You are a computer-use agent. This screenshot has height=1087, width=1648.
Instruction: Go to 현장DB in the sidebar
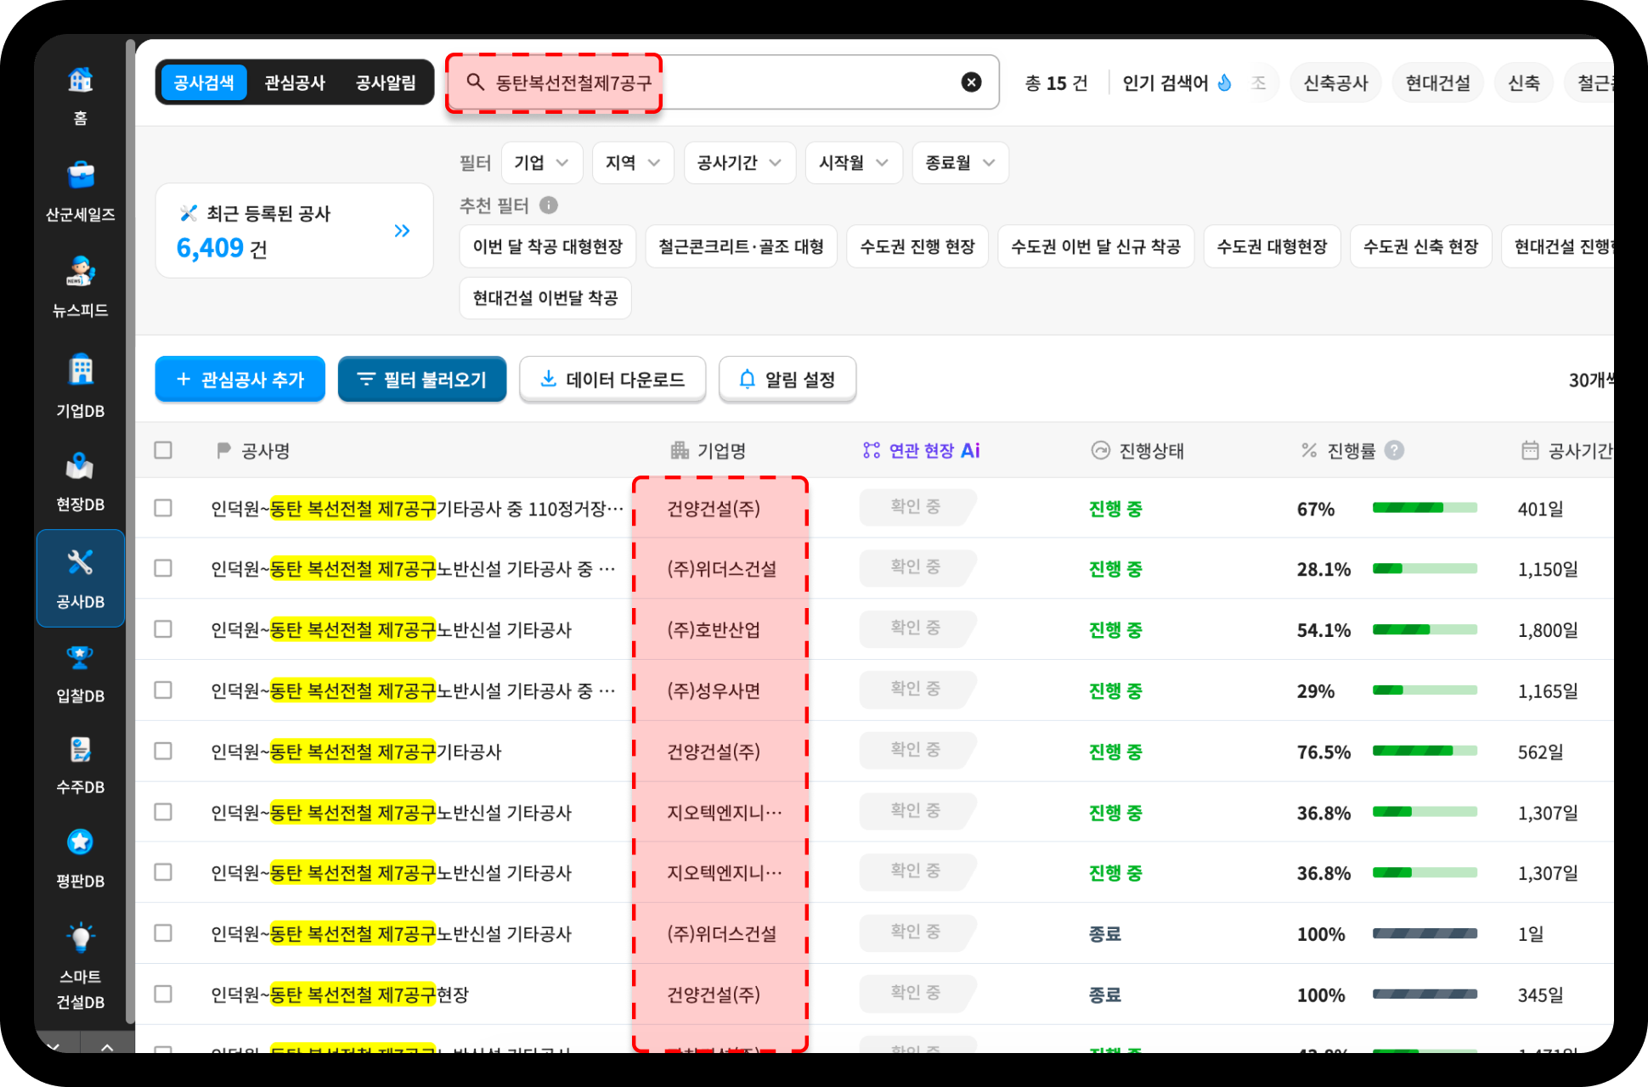(80, 482)
